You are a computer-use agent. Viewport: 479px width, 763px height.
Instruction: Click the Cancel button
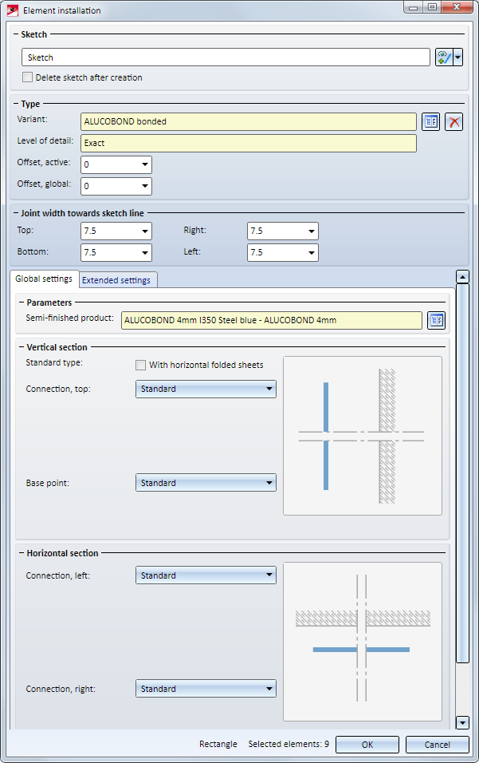click(x=437, y=744)
